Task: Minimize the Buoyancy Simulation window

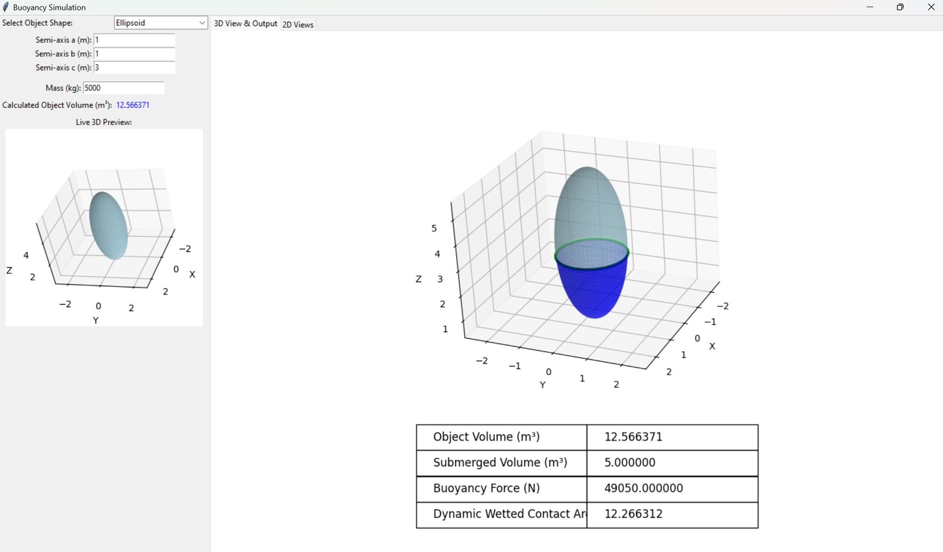Action: pos(870,7)
